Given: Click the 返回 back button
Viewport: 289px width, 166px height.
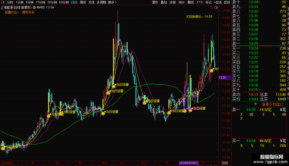Looking at the screenshot, I should (227, 2).
